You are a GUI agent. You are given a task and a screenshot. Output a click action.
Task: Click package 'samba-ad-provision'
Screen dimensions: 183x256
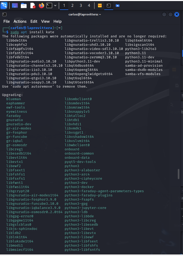144,65
